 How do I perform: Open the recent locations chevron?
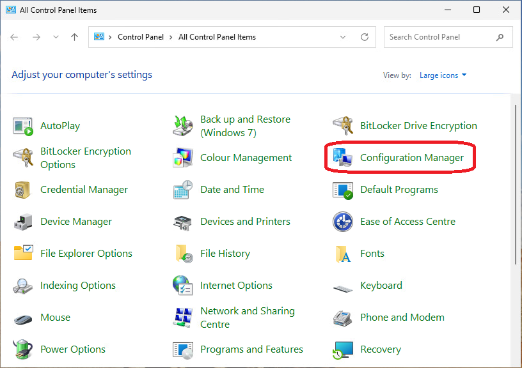pos(56,37)
